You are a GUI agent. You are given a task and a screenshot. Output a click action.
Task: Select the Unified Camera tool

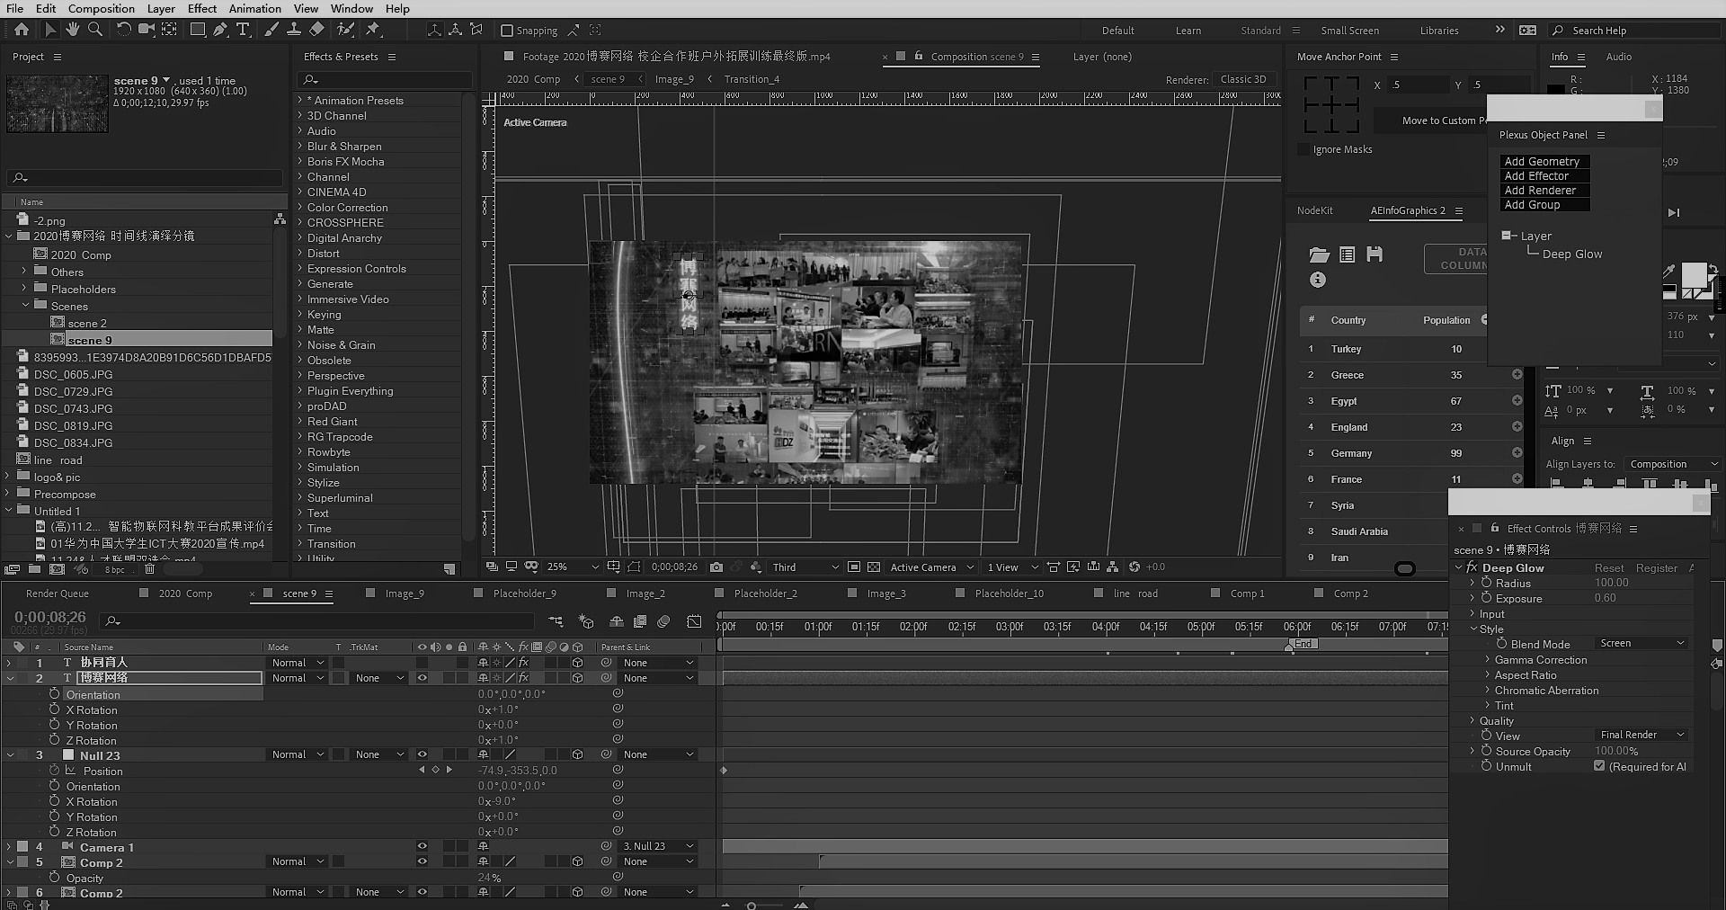click(x=146, y=30)
